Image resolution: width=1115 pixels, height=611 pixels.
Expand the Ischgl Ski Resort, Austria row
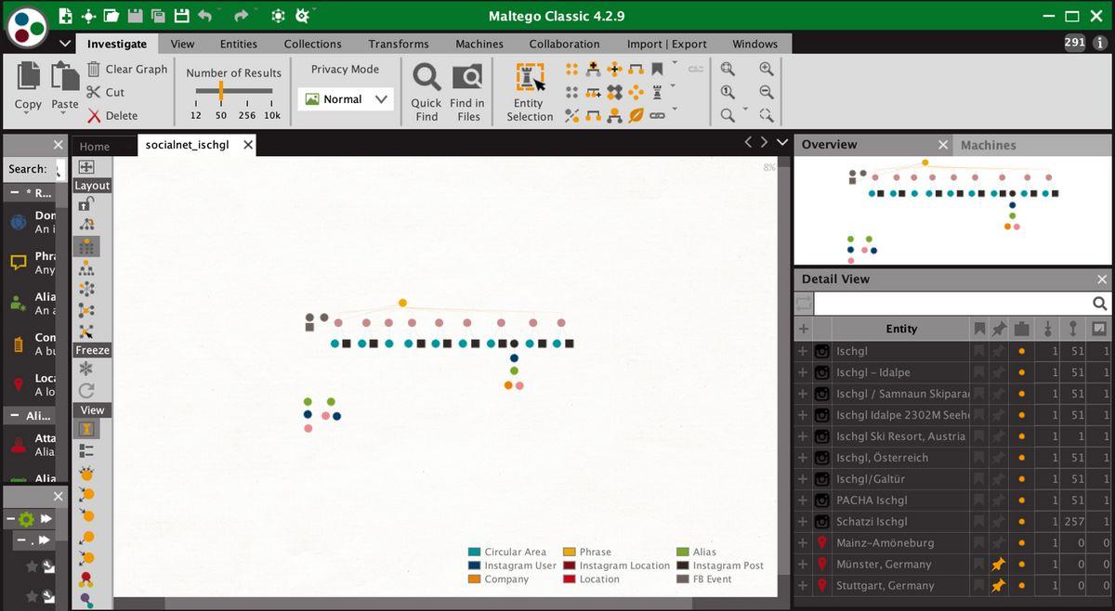pyautogui.click(x=803, y=436)
